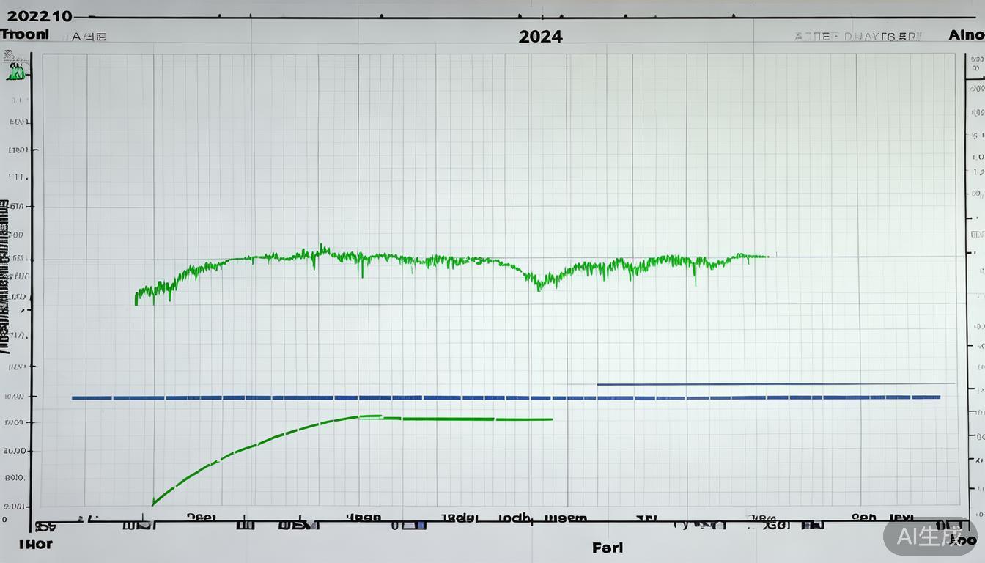Click the Troonl label
Viewport: 985px width, 563px height.
click(25, 34)
